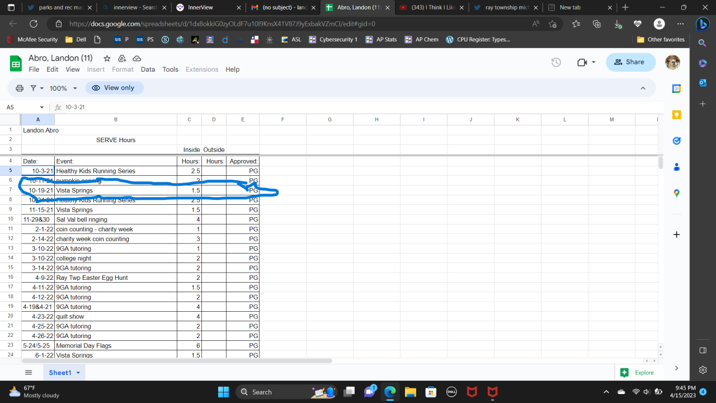Open browser downloads icon
The image size is (716, 403).
pos(617,24)
